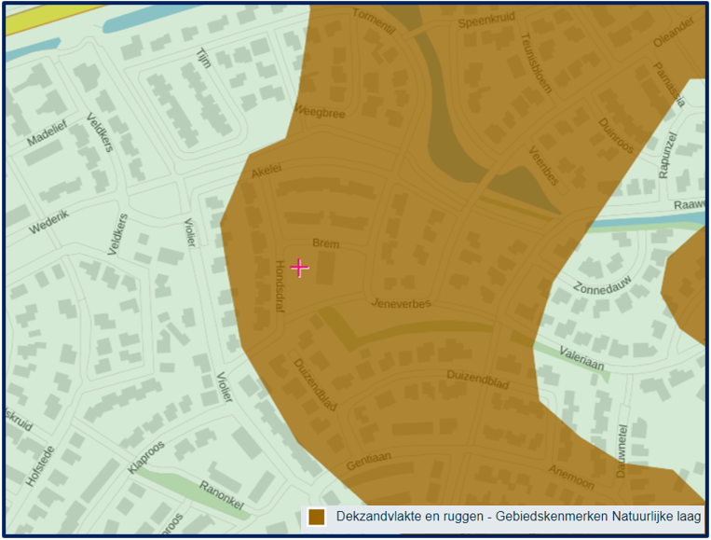Click the brown legend color swatch

pos(317,517)
